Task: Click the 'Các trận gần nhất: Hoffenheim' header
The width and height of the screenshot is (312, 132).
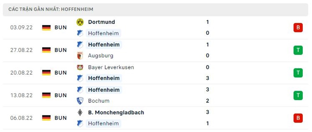Action: pos(51,10)
